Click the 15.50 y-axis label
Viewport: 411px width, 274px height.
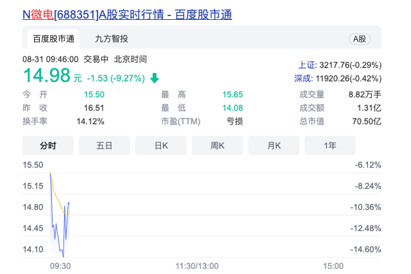(33, 165)
